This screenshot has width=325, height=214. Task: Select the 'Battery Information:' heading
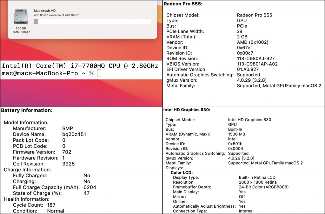point(27,110)
